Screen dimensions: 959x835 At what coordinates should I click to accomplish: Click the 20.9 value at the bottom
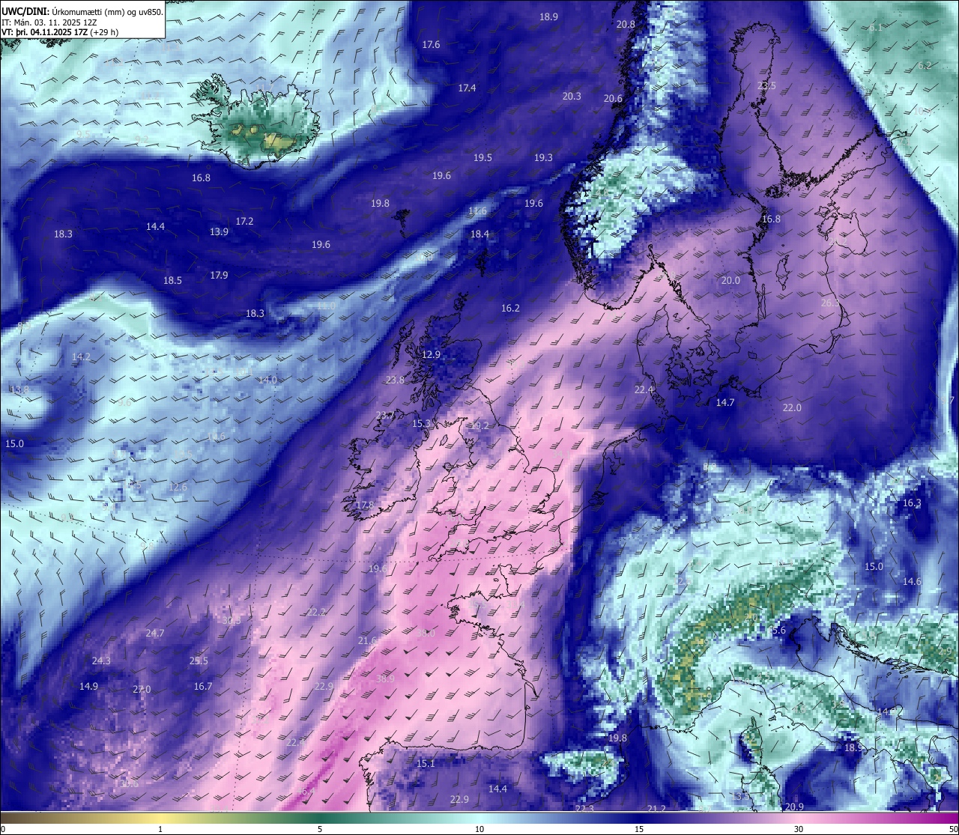point(794,807)
